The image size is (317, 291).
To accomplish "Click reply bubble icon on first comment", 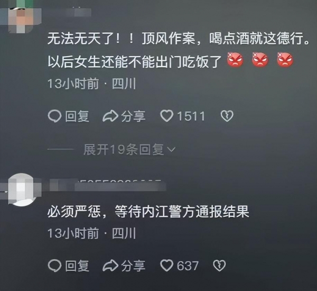I will pos(54,116).
